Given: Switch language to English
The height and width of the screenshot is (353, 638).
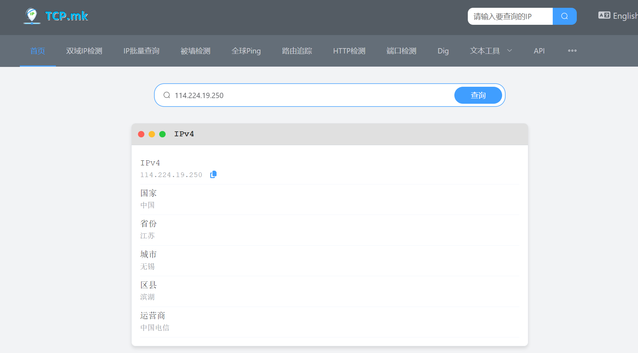Looking at the screenshot, I should click(x=625, y=16).
